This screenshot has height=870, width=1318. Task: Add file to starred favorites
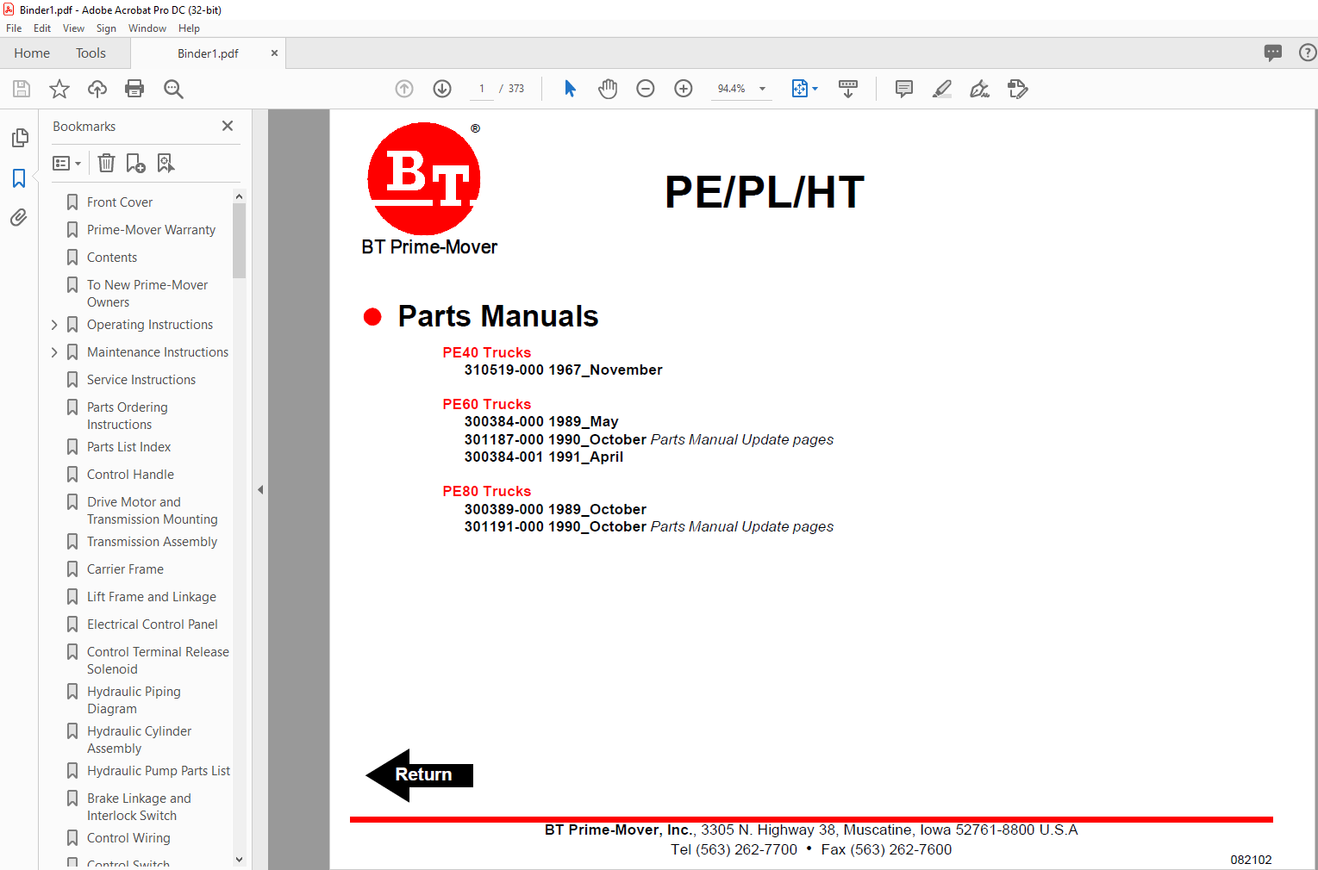(x=59, y=89)
